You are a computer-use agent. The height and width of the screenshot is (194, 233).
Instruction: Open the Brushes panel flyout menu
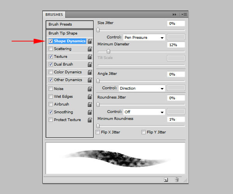click(184, 14)
